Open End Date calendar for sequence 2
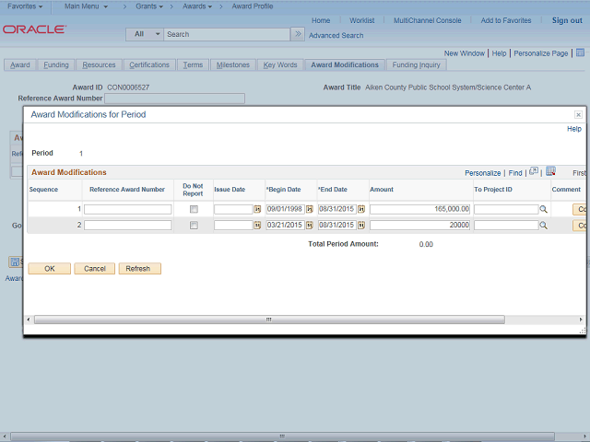The width and height of the screenshot is (590, 442). (x=361, y=226)
